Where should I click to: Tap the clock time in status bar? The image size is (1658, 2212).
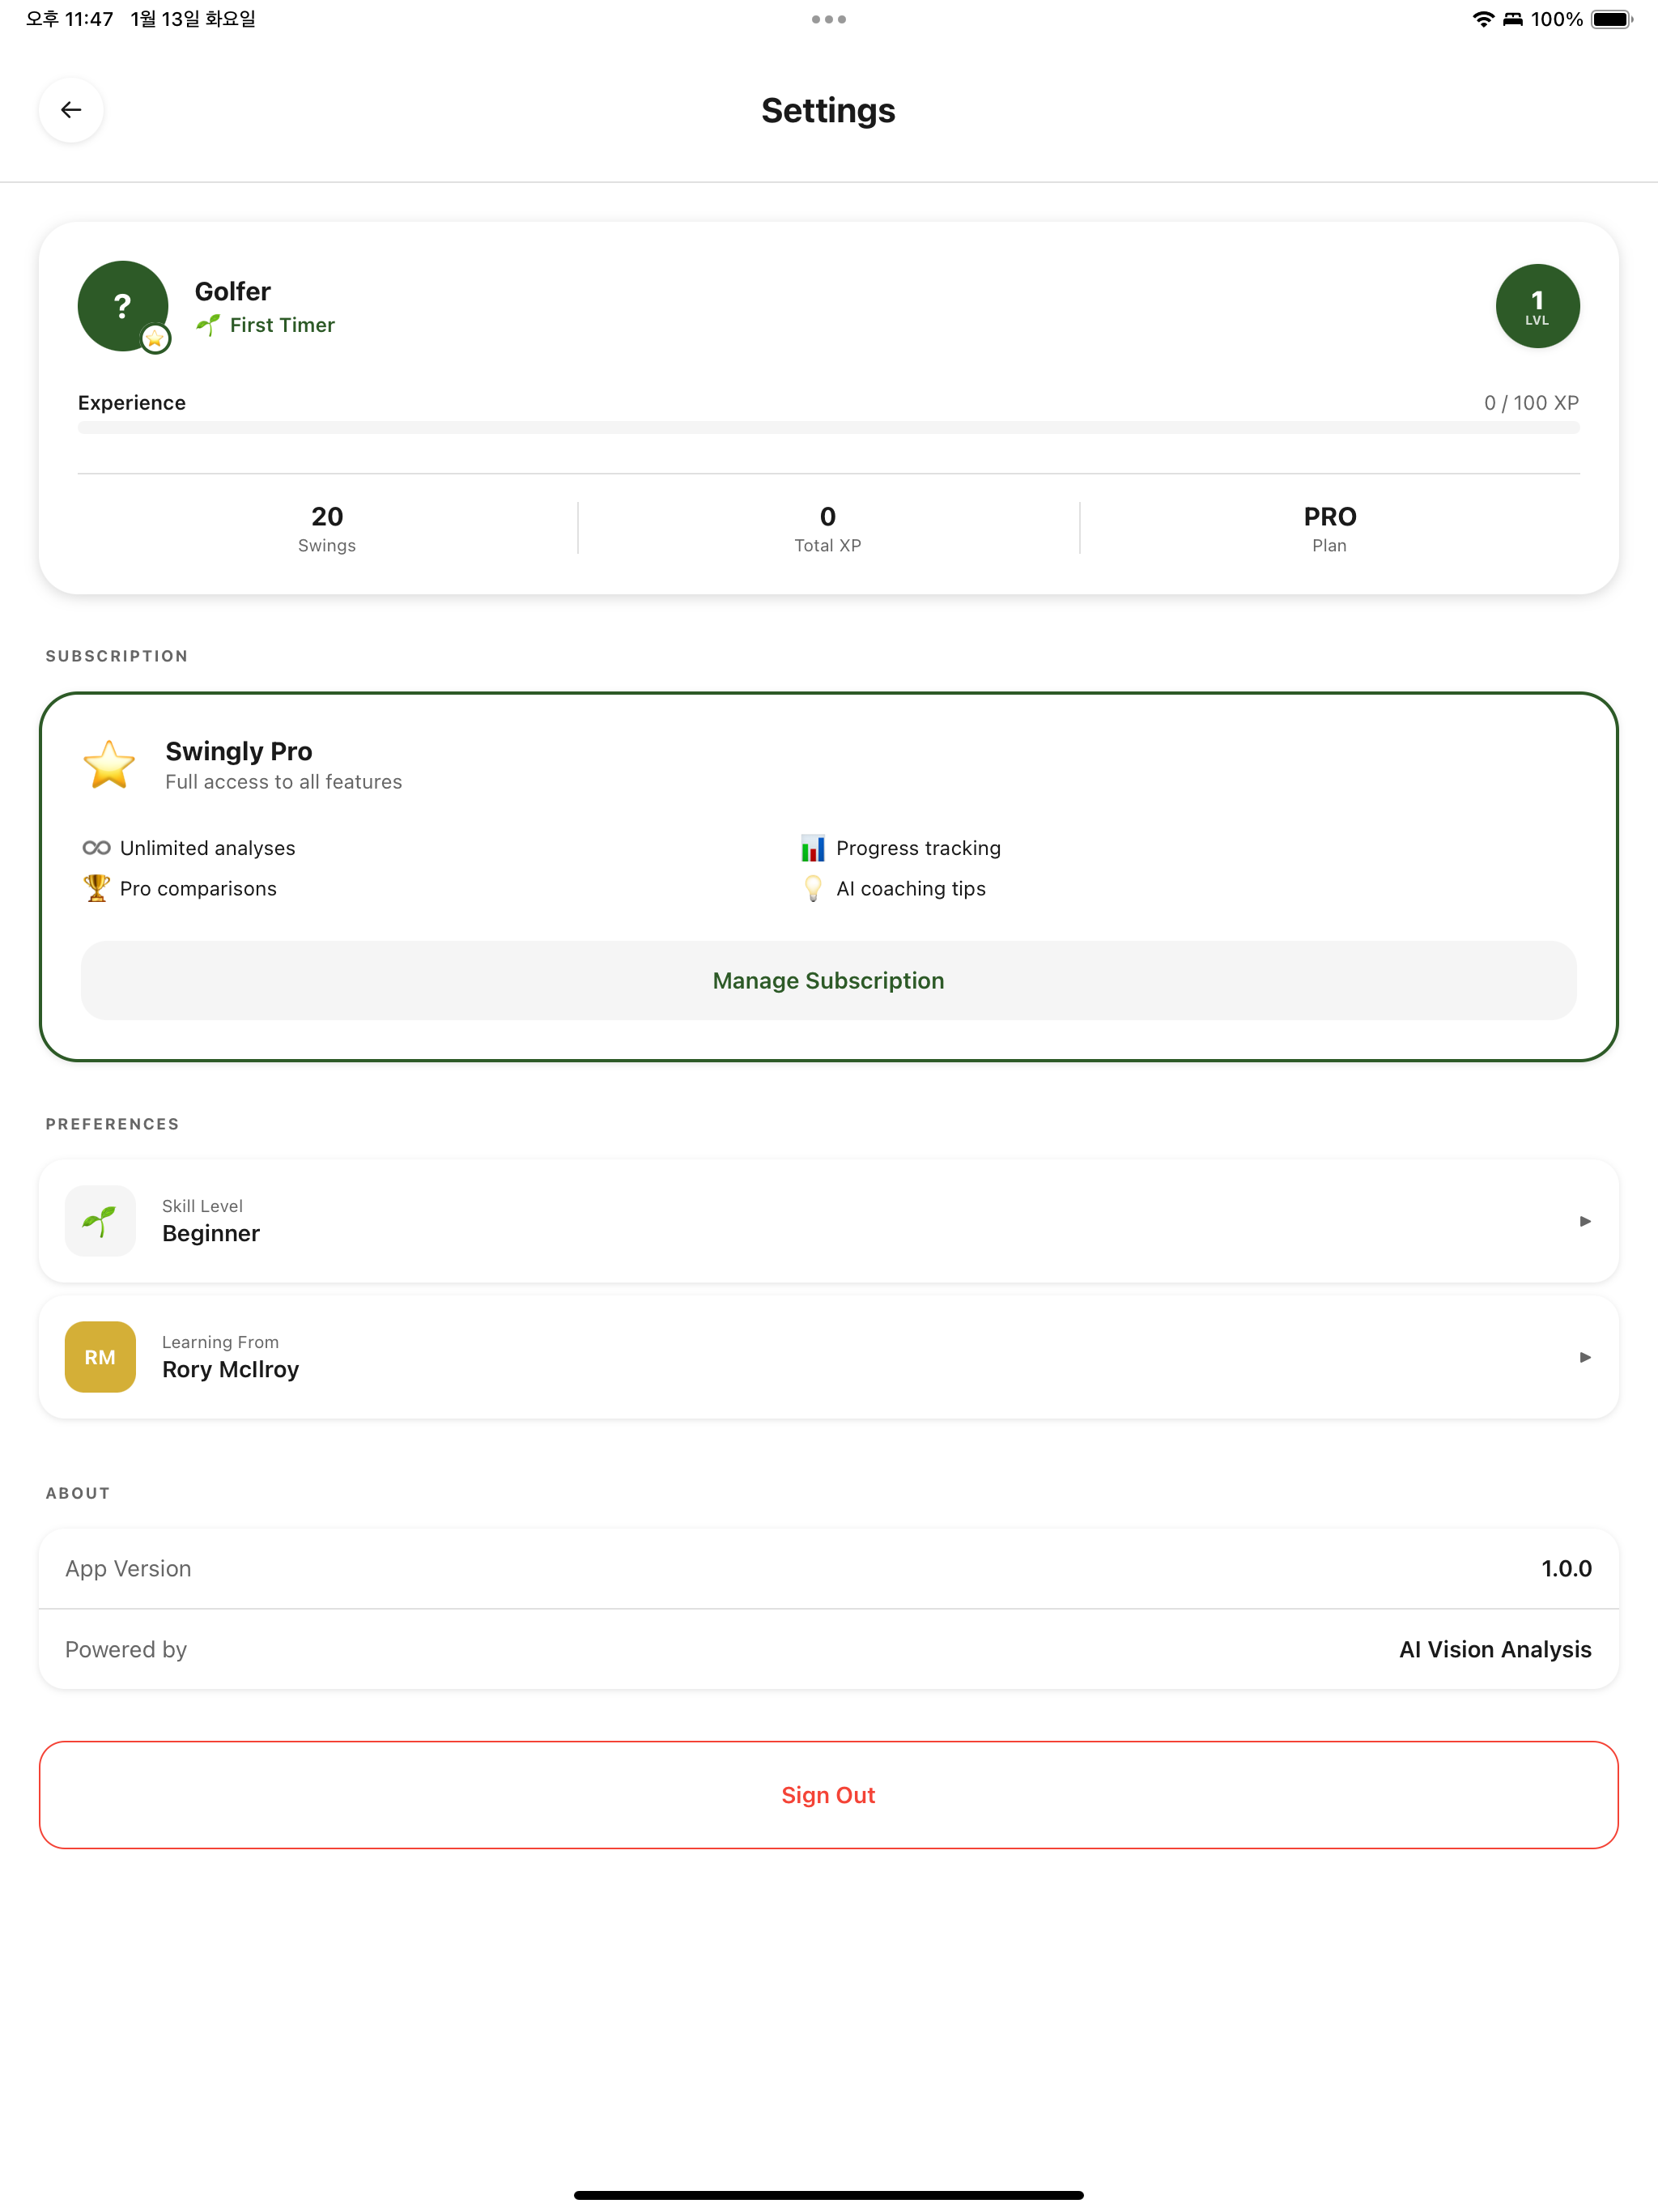69,19
